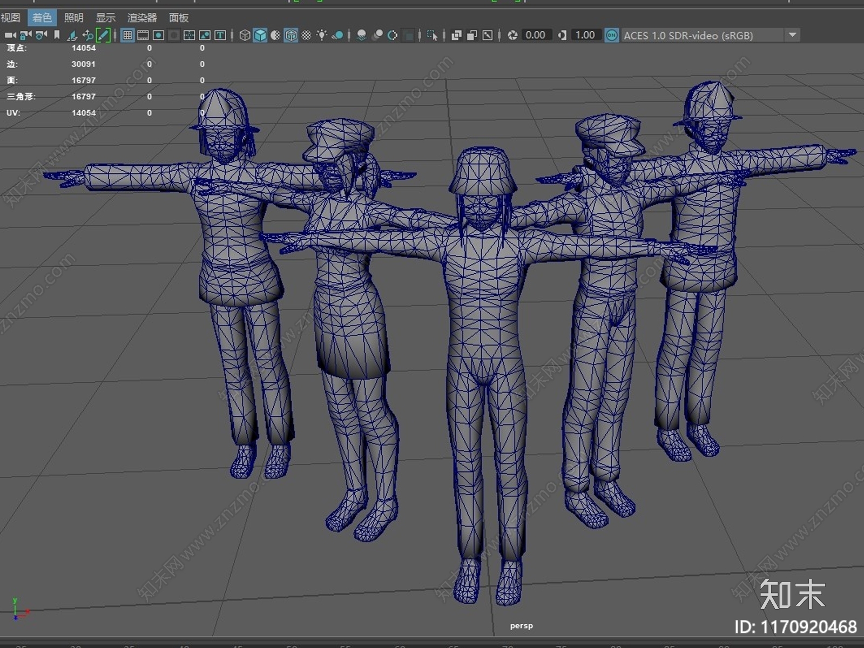Toggle the viewport Grid display
The width and height of the screenshot is (864, 648).
[x=127, y=35]
